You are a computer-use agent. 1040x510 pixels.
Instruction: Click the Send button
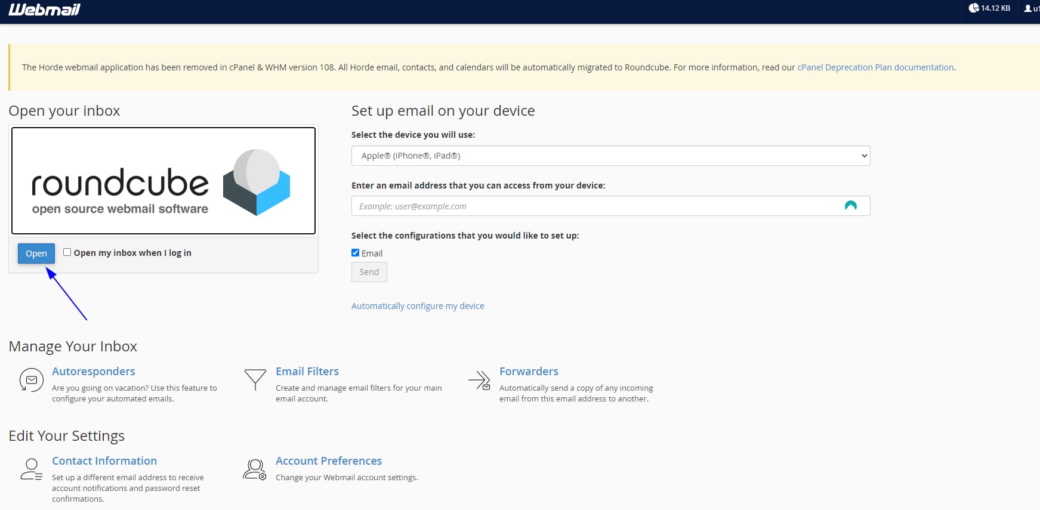tap(369, 272)
